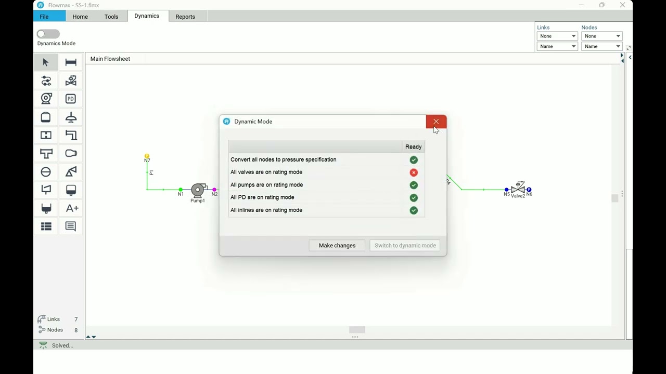Viewport: 666px width, 374px height.
Task: Click the Solved status icon
Action: [43, 345]
